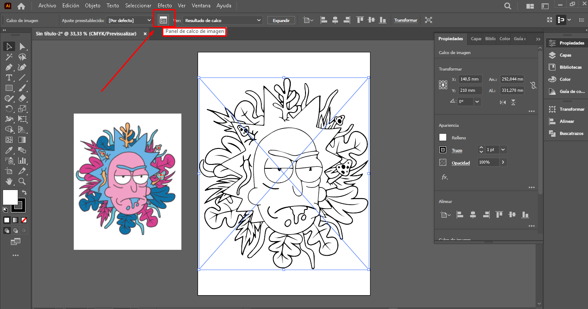Select the Perspective Grid tool

(x=22, y=129)
